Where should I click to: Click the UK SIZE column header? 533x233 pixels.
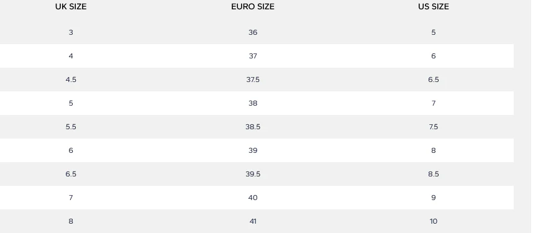point(71,6)
